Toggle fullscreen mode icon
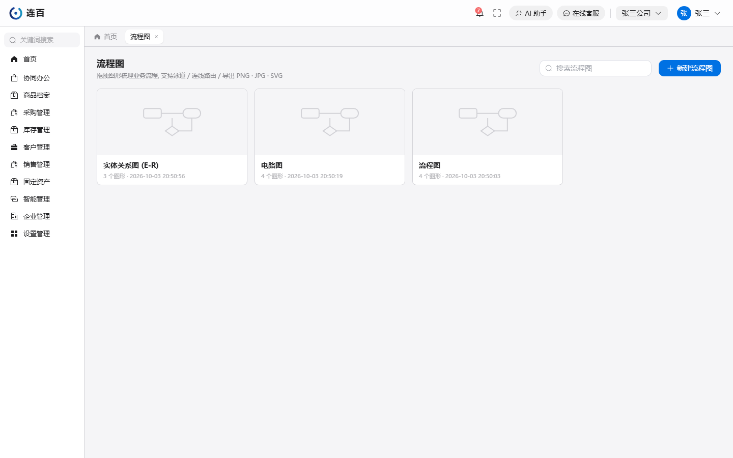Image resolution: width=733 pixels, height=458 pixels. pyautogui.click(x=497, y=13)
